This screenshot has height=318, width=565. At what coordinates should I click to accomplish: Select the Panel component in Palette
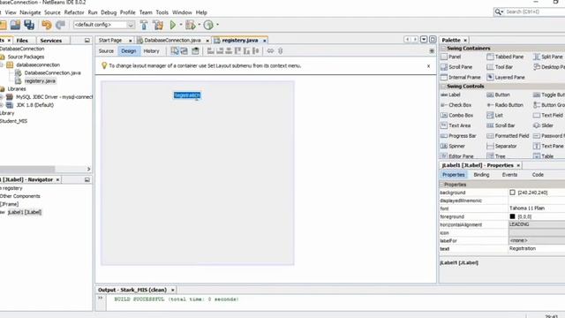(451, 57)
